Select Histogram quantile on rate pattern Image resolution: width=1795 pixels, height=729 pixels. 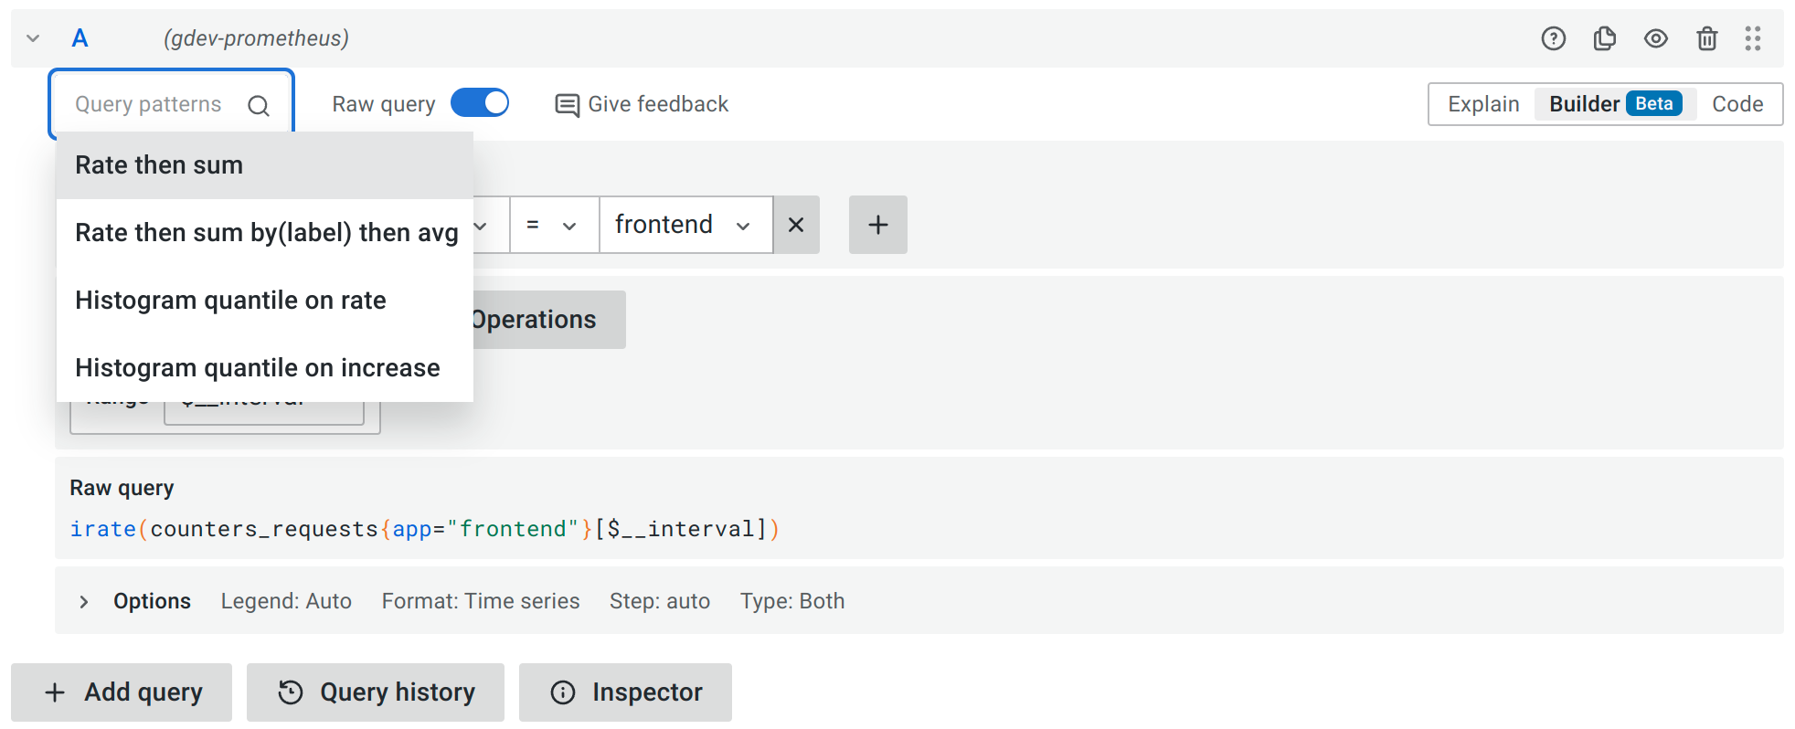(230, 301)
